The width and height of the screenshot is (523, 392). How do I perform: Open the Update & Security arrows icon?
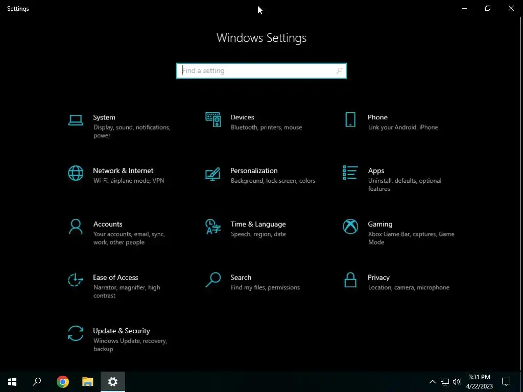click(x=76, y=333)
